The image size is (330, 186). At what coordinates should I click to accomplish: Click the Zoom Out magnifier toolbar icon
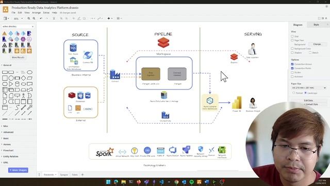point(34,19)
